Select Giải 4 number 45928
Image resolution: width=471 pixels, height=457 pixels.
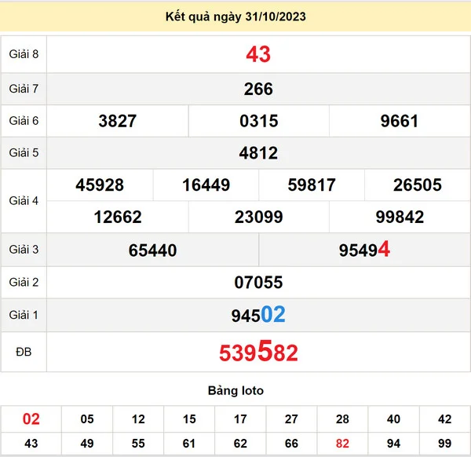click(100, 185)
